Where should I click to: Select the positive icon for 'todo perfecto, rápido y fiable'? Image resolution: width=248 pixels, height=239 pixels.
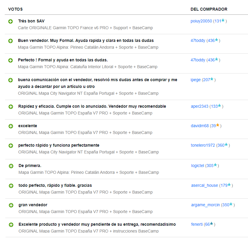tap(11, 186)
